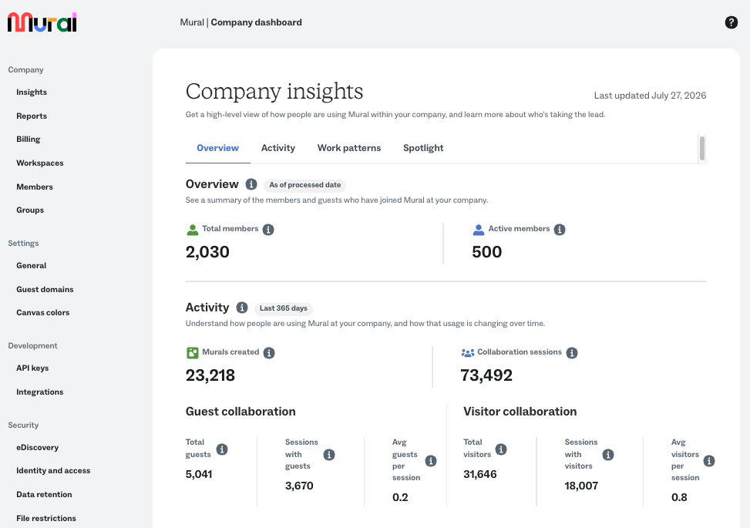The height and width of the screenshot is (528, 750).
Task: Open info icon for Sessions with visitors
Action: (x=608, y=454)
